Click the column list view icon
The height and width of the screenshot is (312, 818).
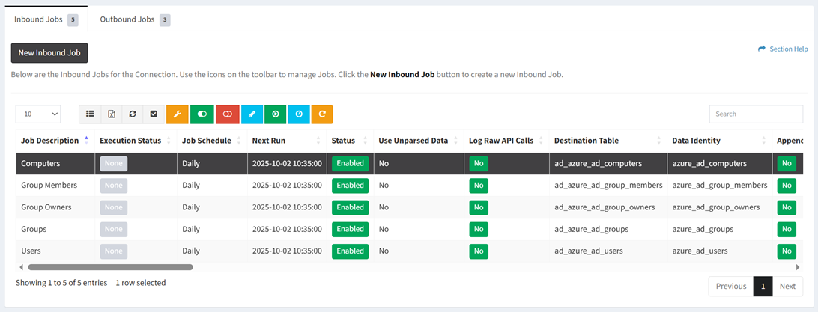point(90,114)
